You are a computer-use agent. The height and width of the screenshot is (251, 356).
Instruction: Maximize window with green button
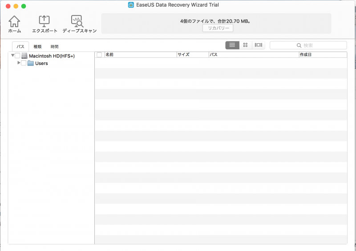point(24,6)
